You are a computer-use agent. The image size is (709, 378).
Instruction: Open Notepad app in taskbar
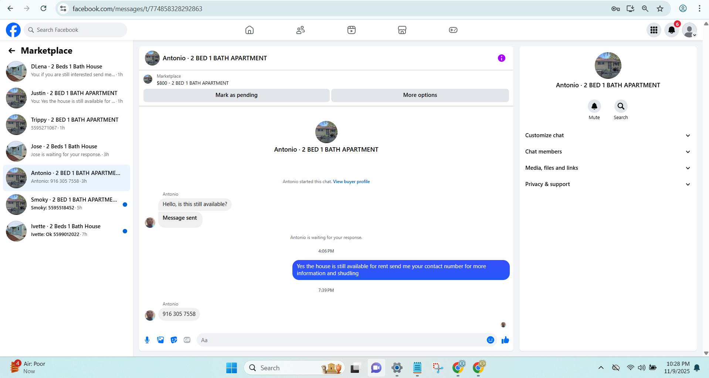(x=417, y=368)
